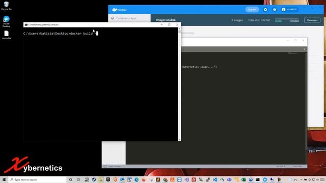Click the 'docker build' command text

click(81, 34)
